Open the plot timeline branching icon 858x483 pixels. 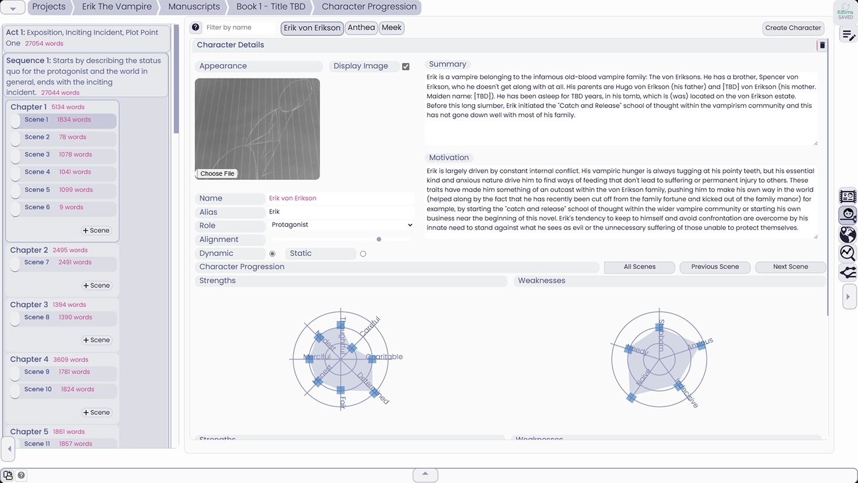tap(848, 272)
